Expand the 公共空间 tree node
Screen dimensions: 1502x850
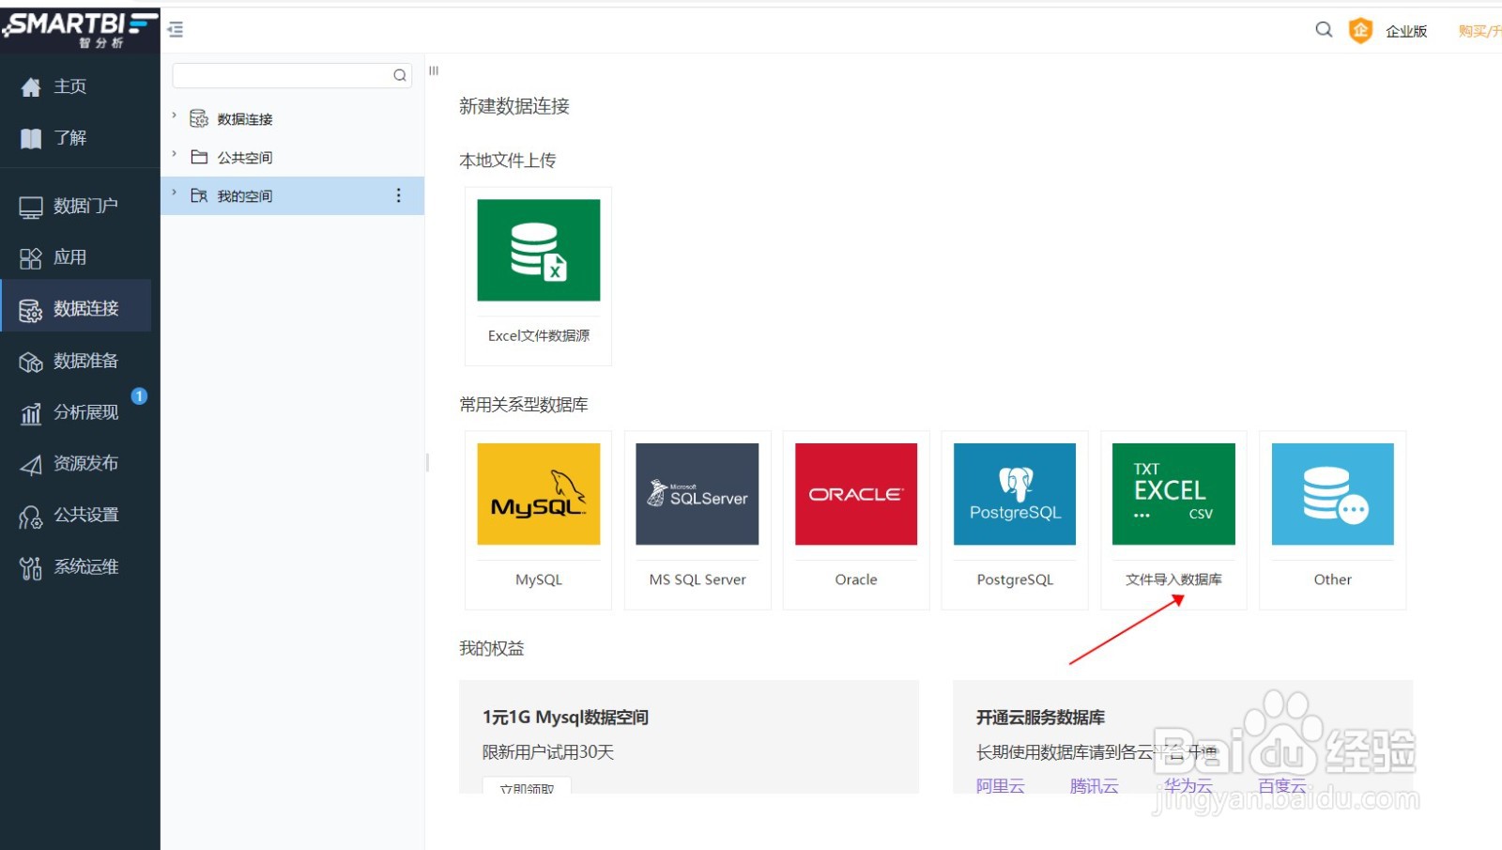tap(175, 154)
